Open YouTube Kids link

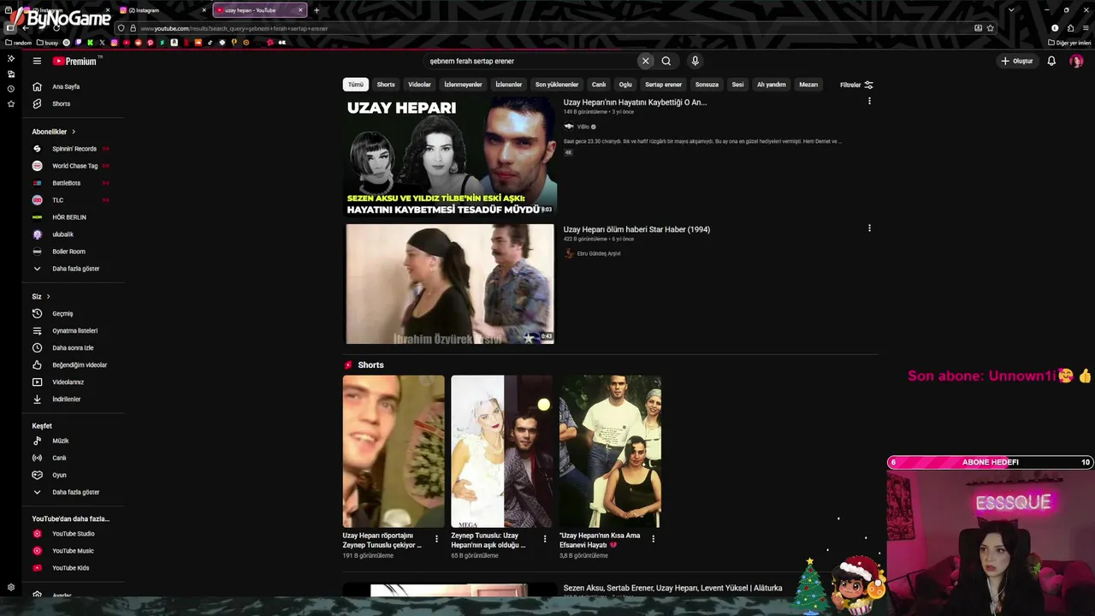coord(73,568)
